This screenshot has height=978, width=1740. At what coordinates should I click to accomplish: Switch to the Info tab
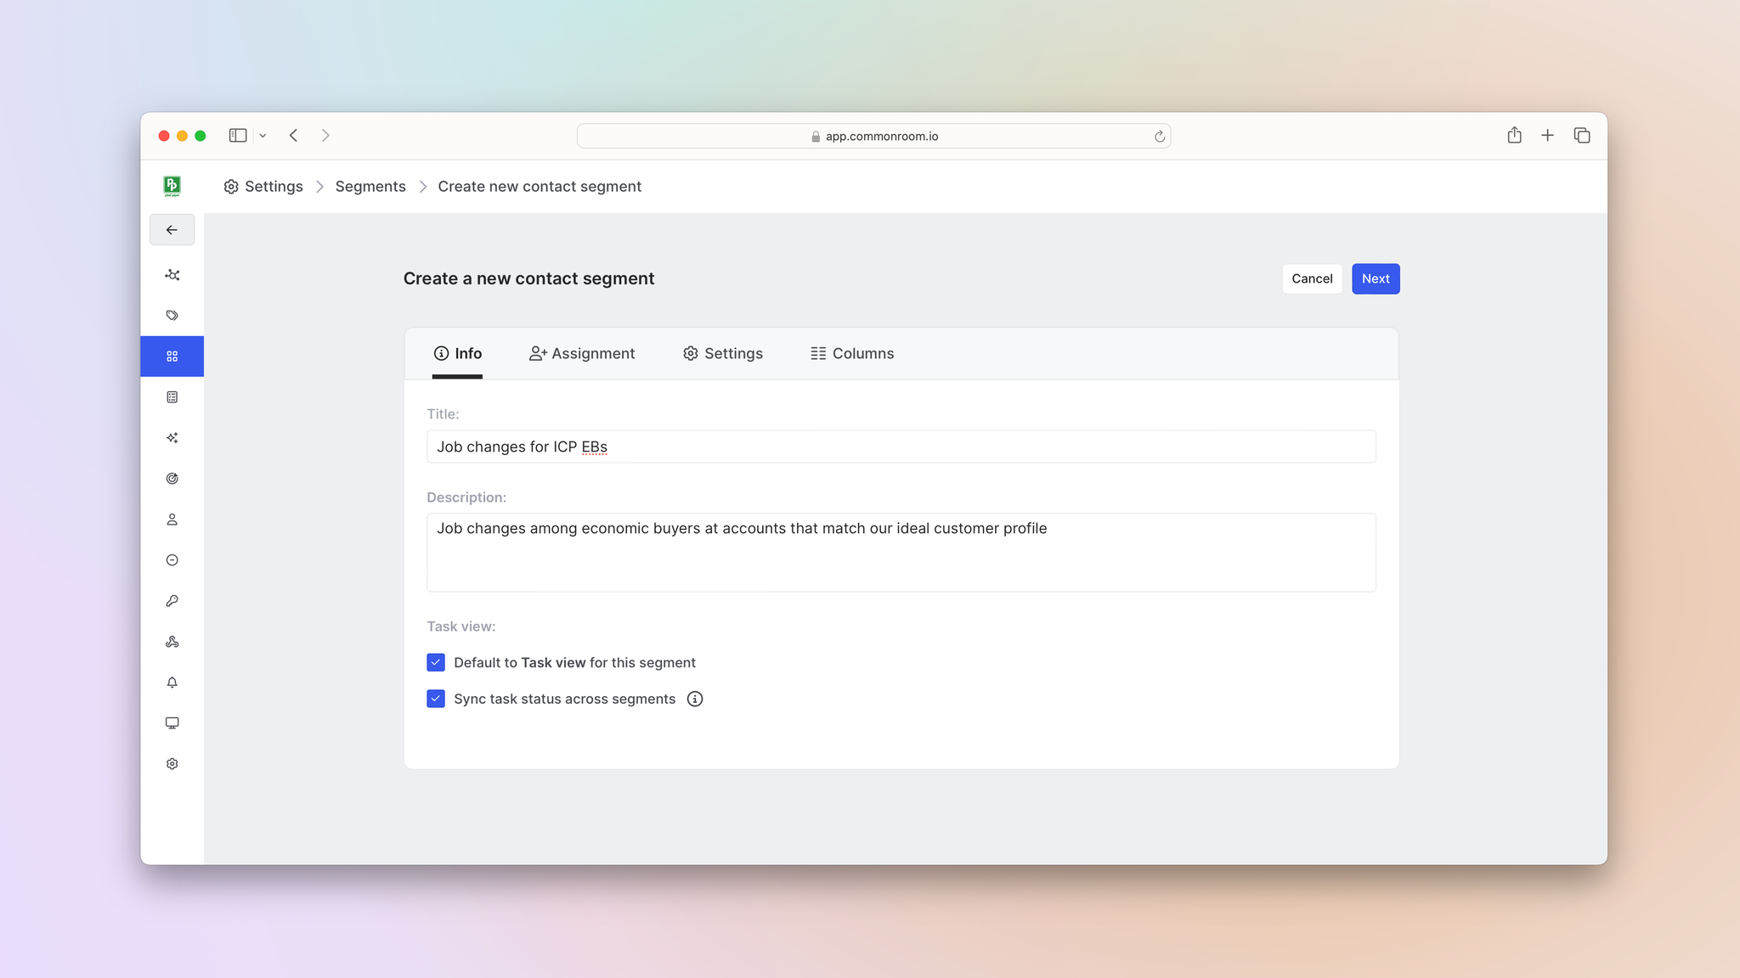click(457, 353)
